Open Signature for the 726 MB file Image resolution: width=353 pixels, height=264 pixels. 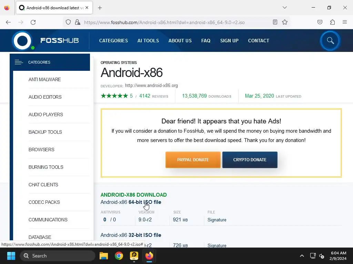pyautogui.click(x=217, y=245)
